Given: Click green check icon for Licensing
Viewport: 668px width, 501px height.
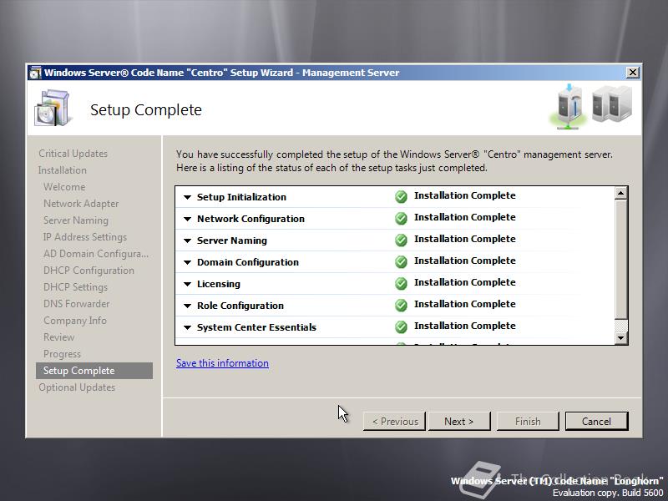Looking at the screenshot, I should 401,284.
